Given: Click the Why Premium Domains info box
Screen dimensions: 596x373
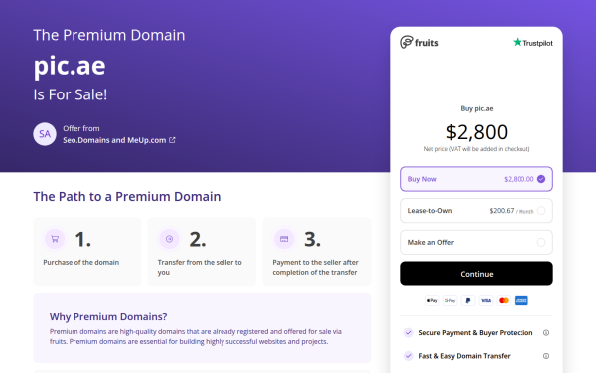Looking at the screenshot, I should [x=202, y=328].
